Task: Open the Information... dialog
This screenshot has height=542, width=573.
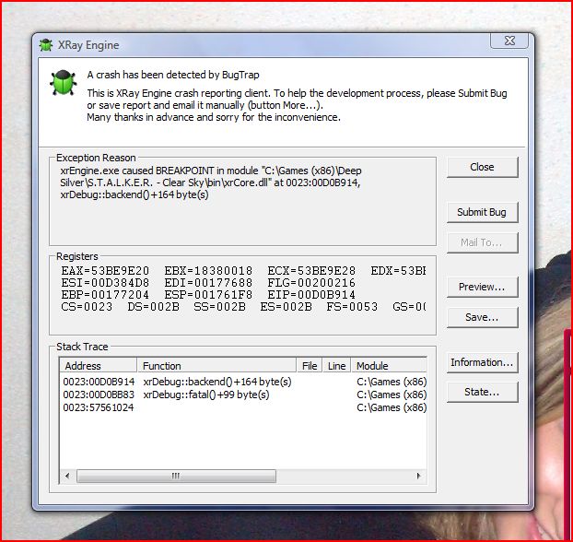Action: (483, 362)
